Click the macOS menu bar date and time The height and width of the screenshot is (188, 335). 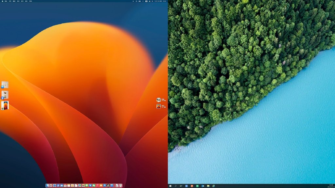tap(160, 1)
